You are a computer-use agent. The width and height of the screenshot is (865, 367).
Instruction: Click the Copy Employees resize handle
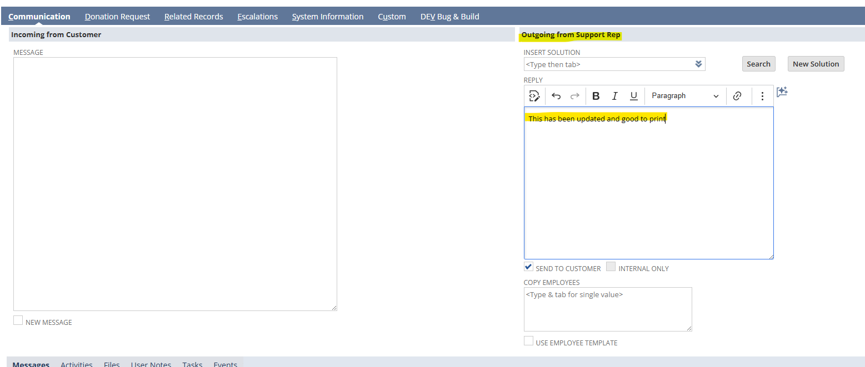(x=689, y=328)
